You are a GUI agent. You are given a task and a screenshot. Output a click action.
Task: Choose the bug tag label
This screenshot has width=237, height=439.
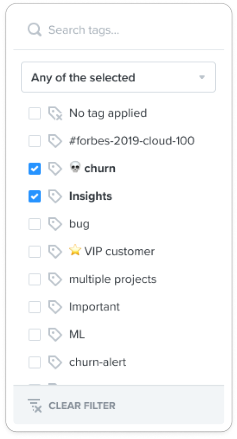79,224
